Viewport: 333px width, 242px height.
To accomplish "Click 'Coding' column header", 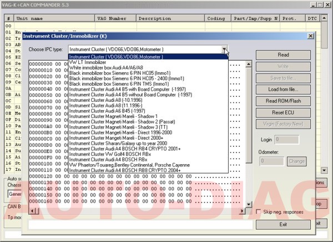I will click(x=218, y=18).
